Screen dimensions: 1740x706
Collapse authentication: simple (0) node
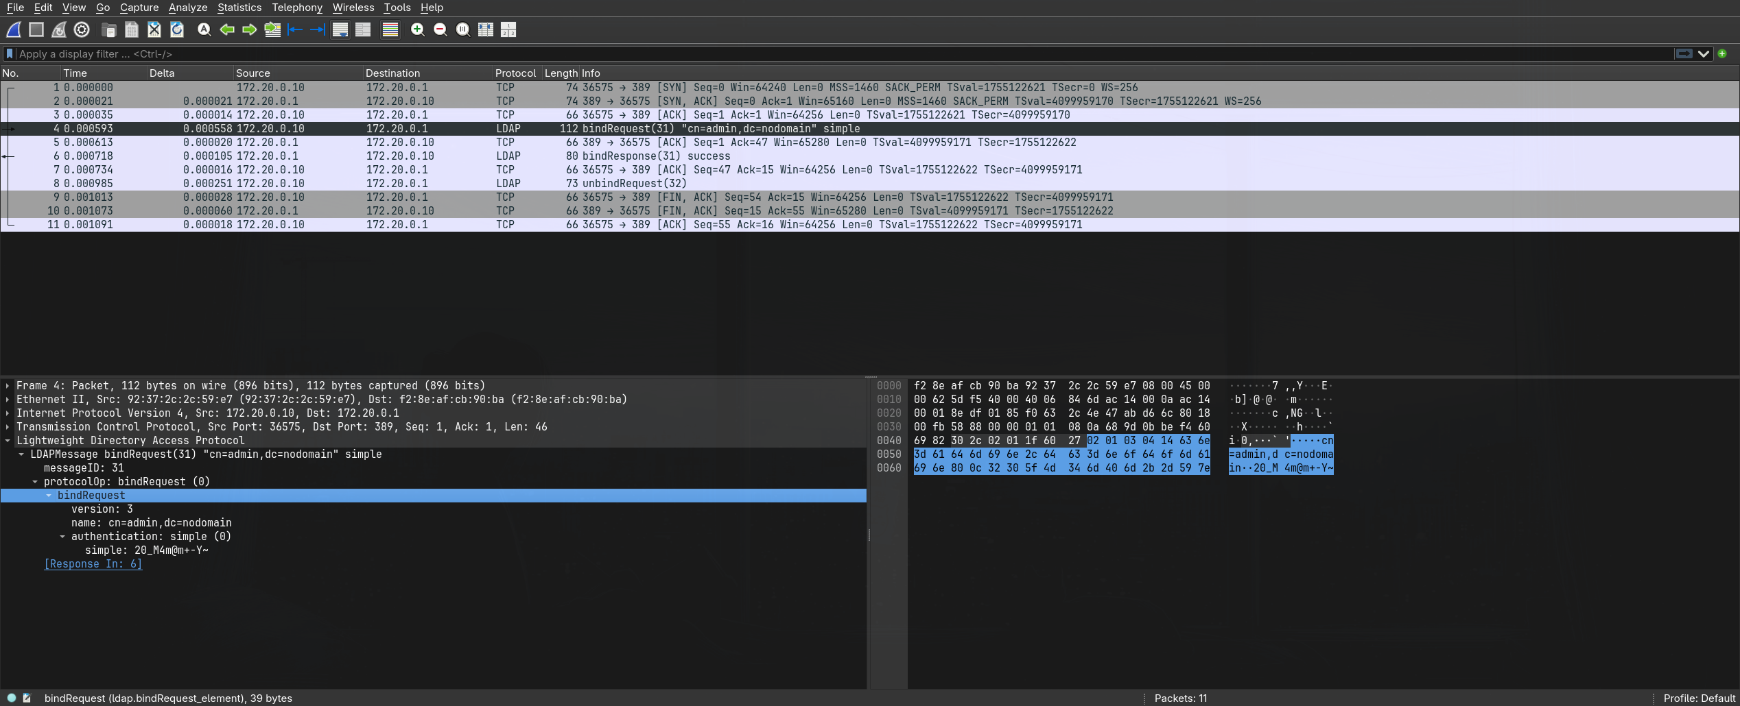point(62,537)
